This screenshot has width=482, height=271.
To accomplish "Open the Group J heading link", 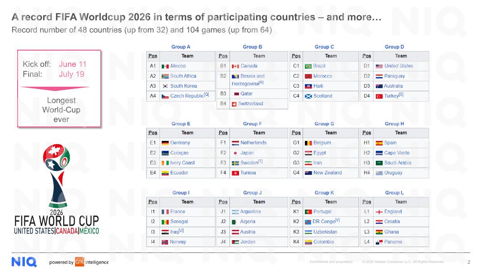I will coord(253,193).
